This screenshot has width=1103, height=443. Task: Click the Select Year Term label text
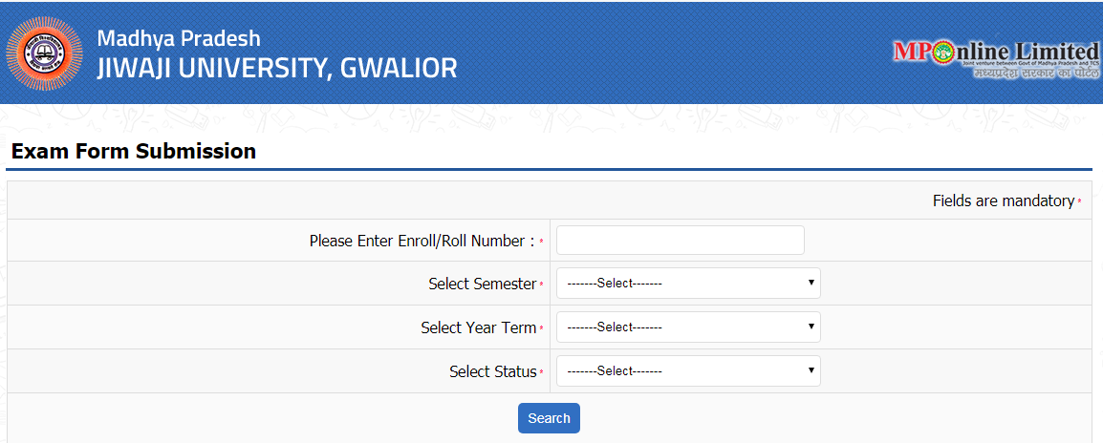point(478,327)
